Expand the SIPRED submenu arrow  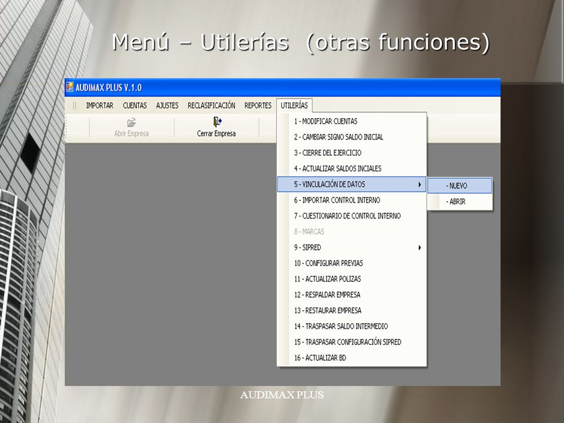tap(419, 247)
